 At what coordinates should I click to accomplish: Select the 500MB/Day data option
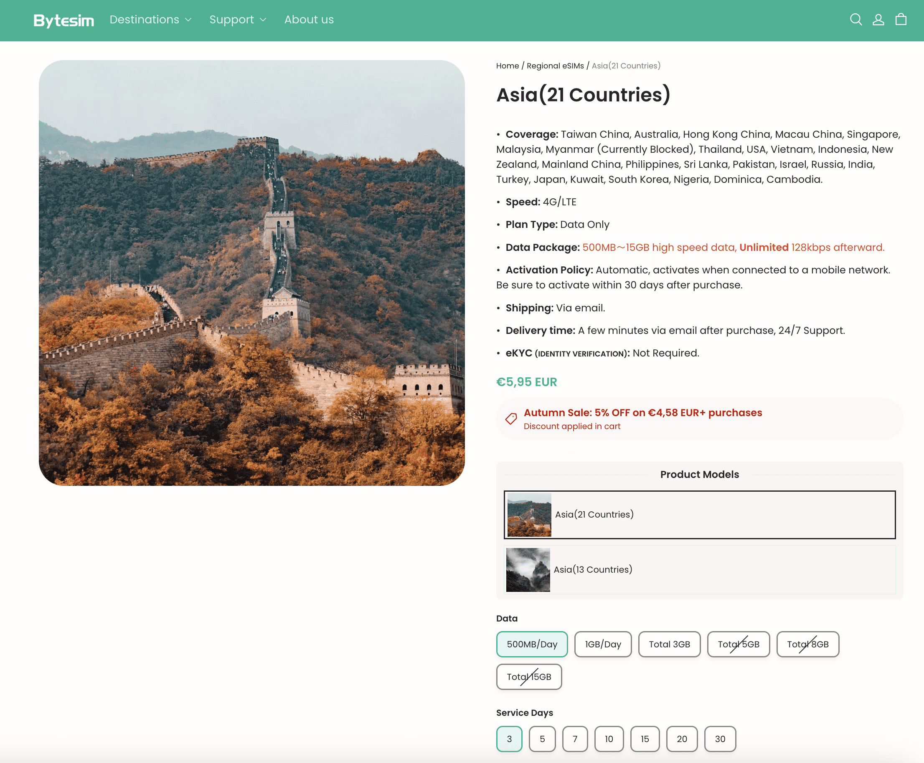point(532,644)
